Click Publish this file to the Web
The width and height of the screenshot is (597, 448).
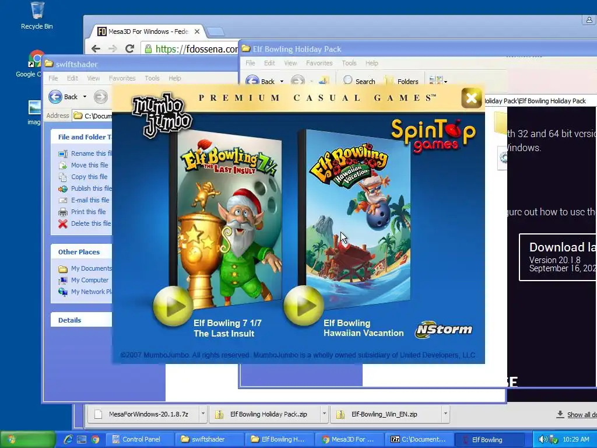coord(85,188)
